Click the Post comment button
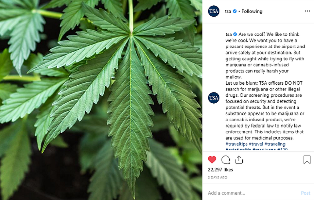 click(305, 193)
